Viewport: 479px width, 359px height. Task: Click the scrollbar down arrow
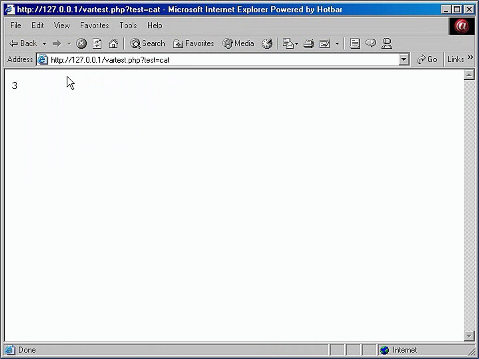[469, 336]
